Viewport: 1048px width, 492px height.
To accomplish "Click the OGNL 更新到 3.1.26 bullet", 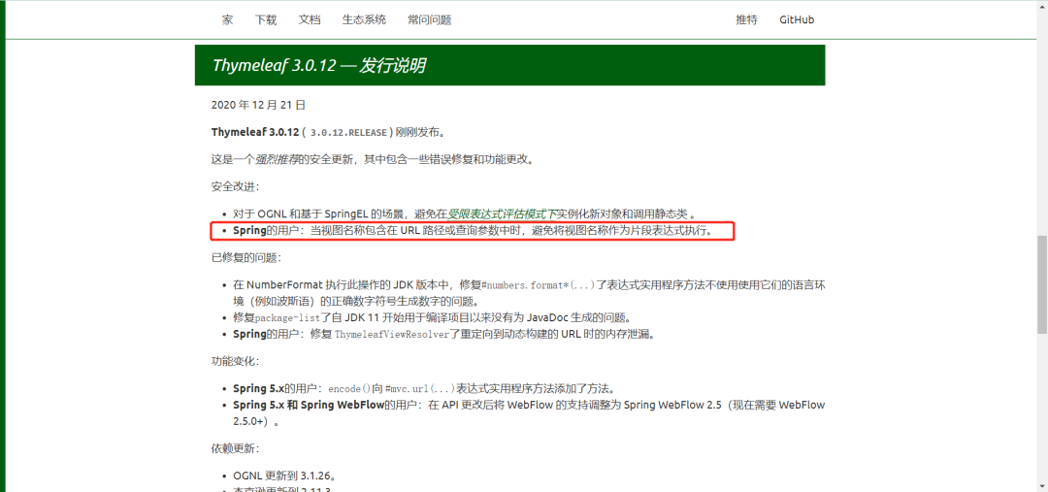I will pyautogui.click(x=284, y=476).
